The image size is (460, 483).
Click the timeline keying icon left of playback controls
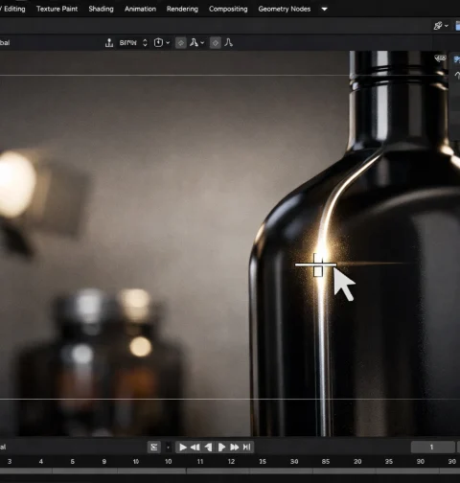coord(154,447)
